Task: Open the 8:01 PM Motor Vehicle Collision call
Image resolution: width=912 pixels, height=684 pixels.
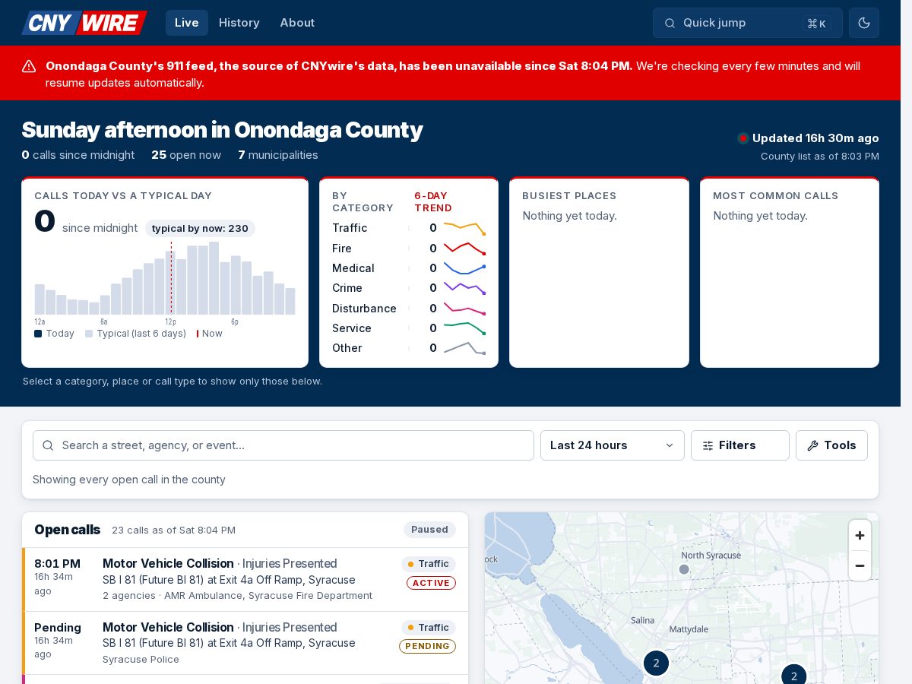Action: [x=245, y=579]
